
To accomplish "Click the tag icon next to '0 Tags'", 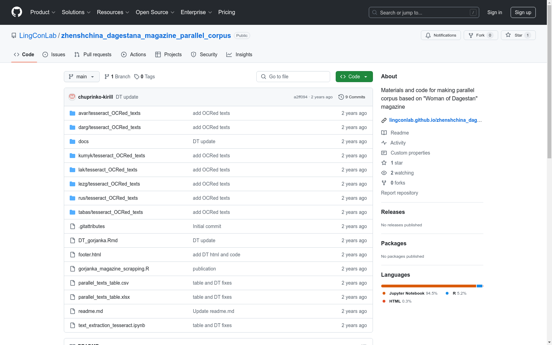I will 137,77.
